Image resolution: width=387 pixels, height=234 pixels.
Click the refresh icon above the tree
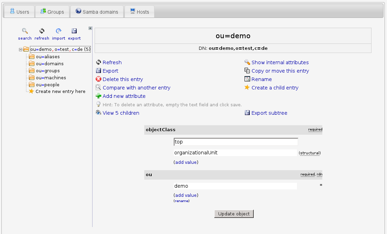42,31
